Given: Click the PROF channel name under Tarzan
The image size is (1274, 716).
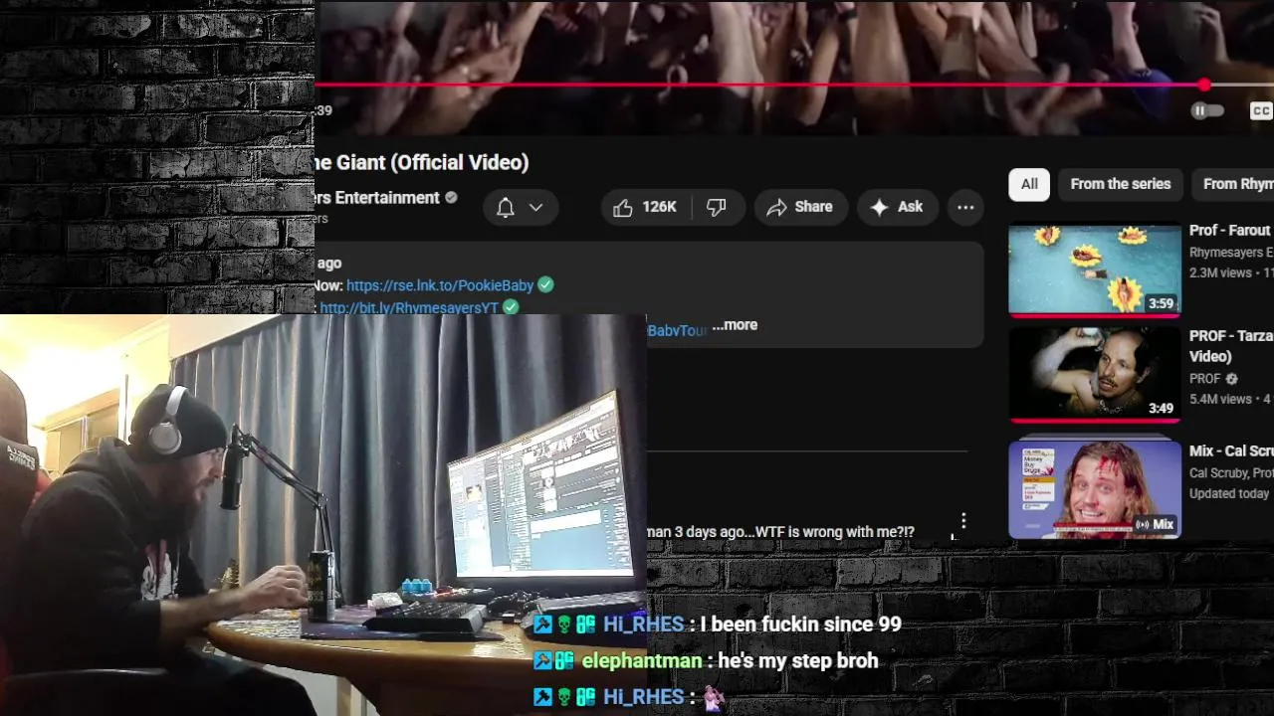Looking at the screenshot, I should [x=1205, y=379].
